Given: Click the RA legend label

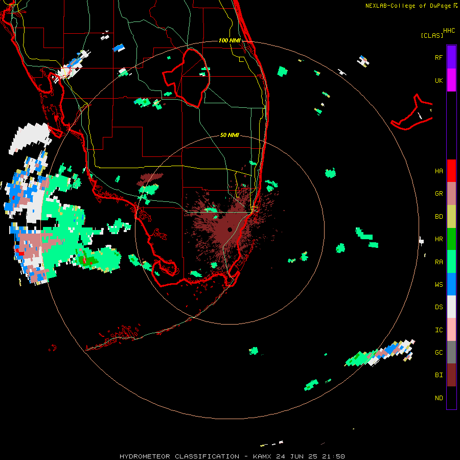Looking at the screenshot, I should tap(439, 262).
